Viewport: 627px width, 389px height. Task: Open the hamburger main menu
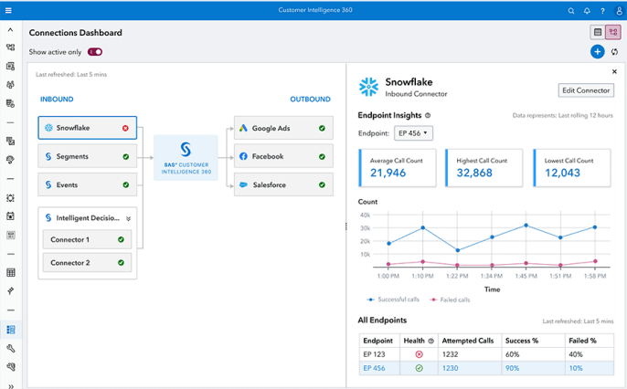click(8, 10)
